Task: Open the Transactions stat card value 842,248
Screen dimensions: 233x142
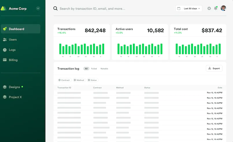Action: tap(95, 31)
